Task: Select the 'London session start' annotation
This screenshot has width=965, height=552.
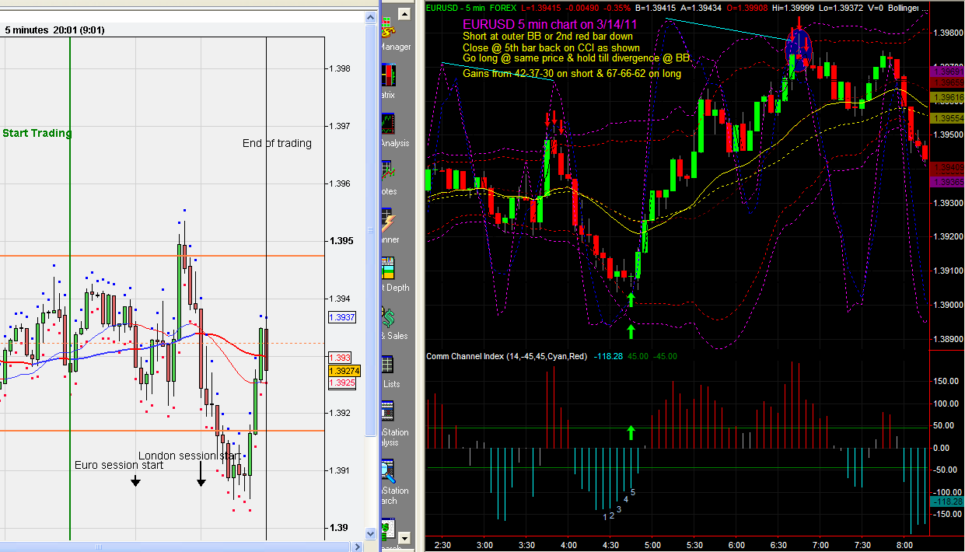Action: (190, 456)
